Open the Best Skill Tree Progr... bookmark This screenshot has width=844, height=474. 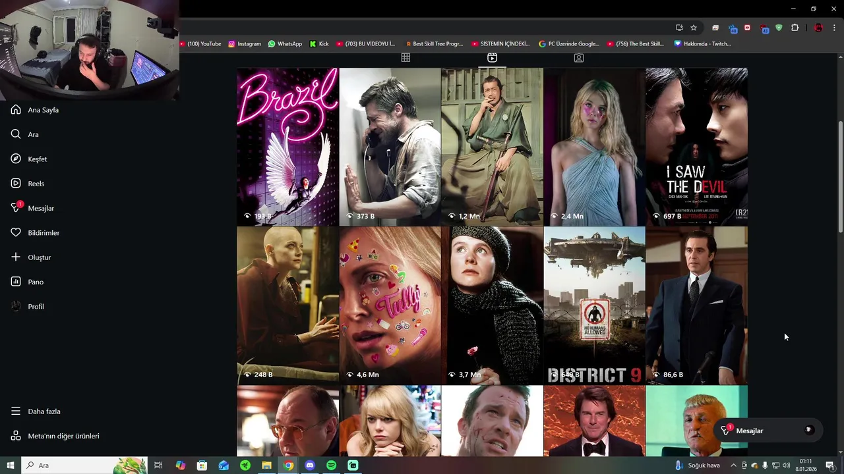point(433,44)
